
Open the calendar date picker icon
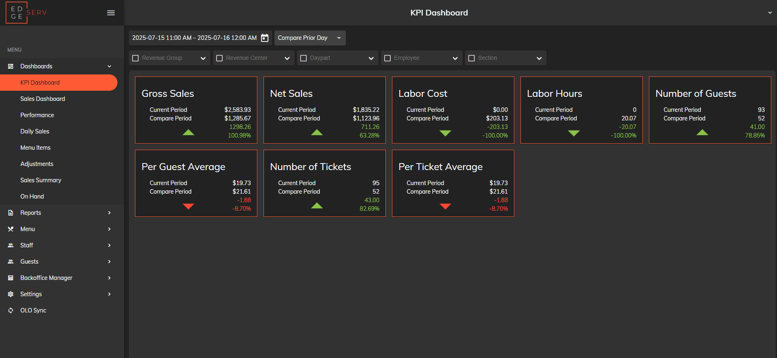265,38
